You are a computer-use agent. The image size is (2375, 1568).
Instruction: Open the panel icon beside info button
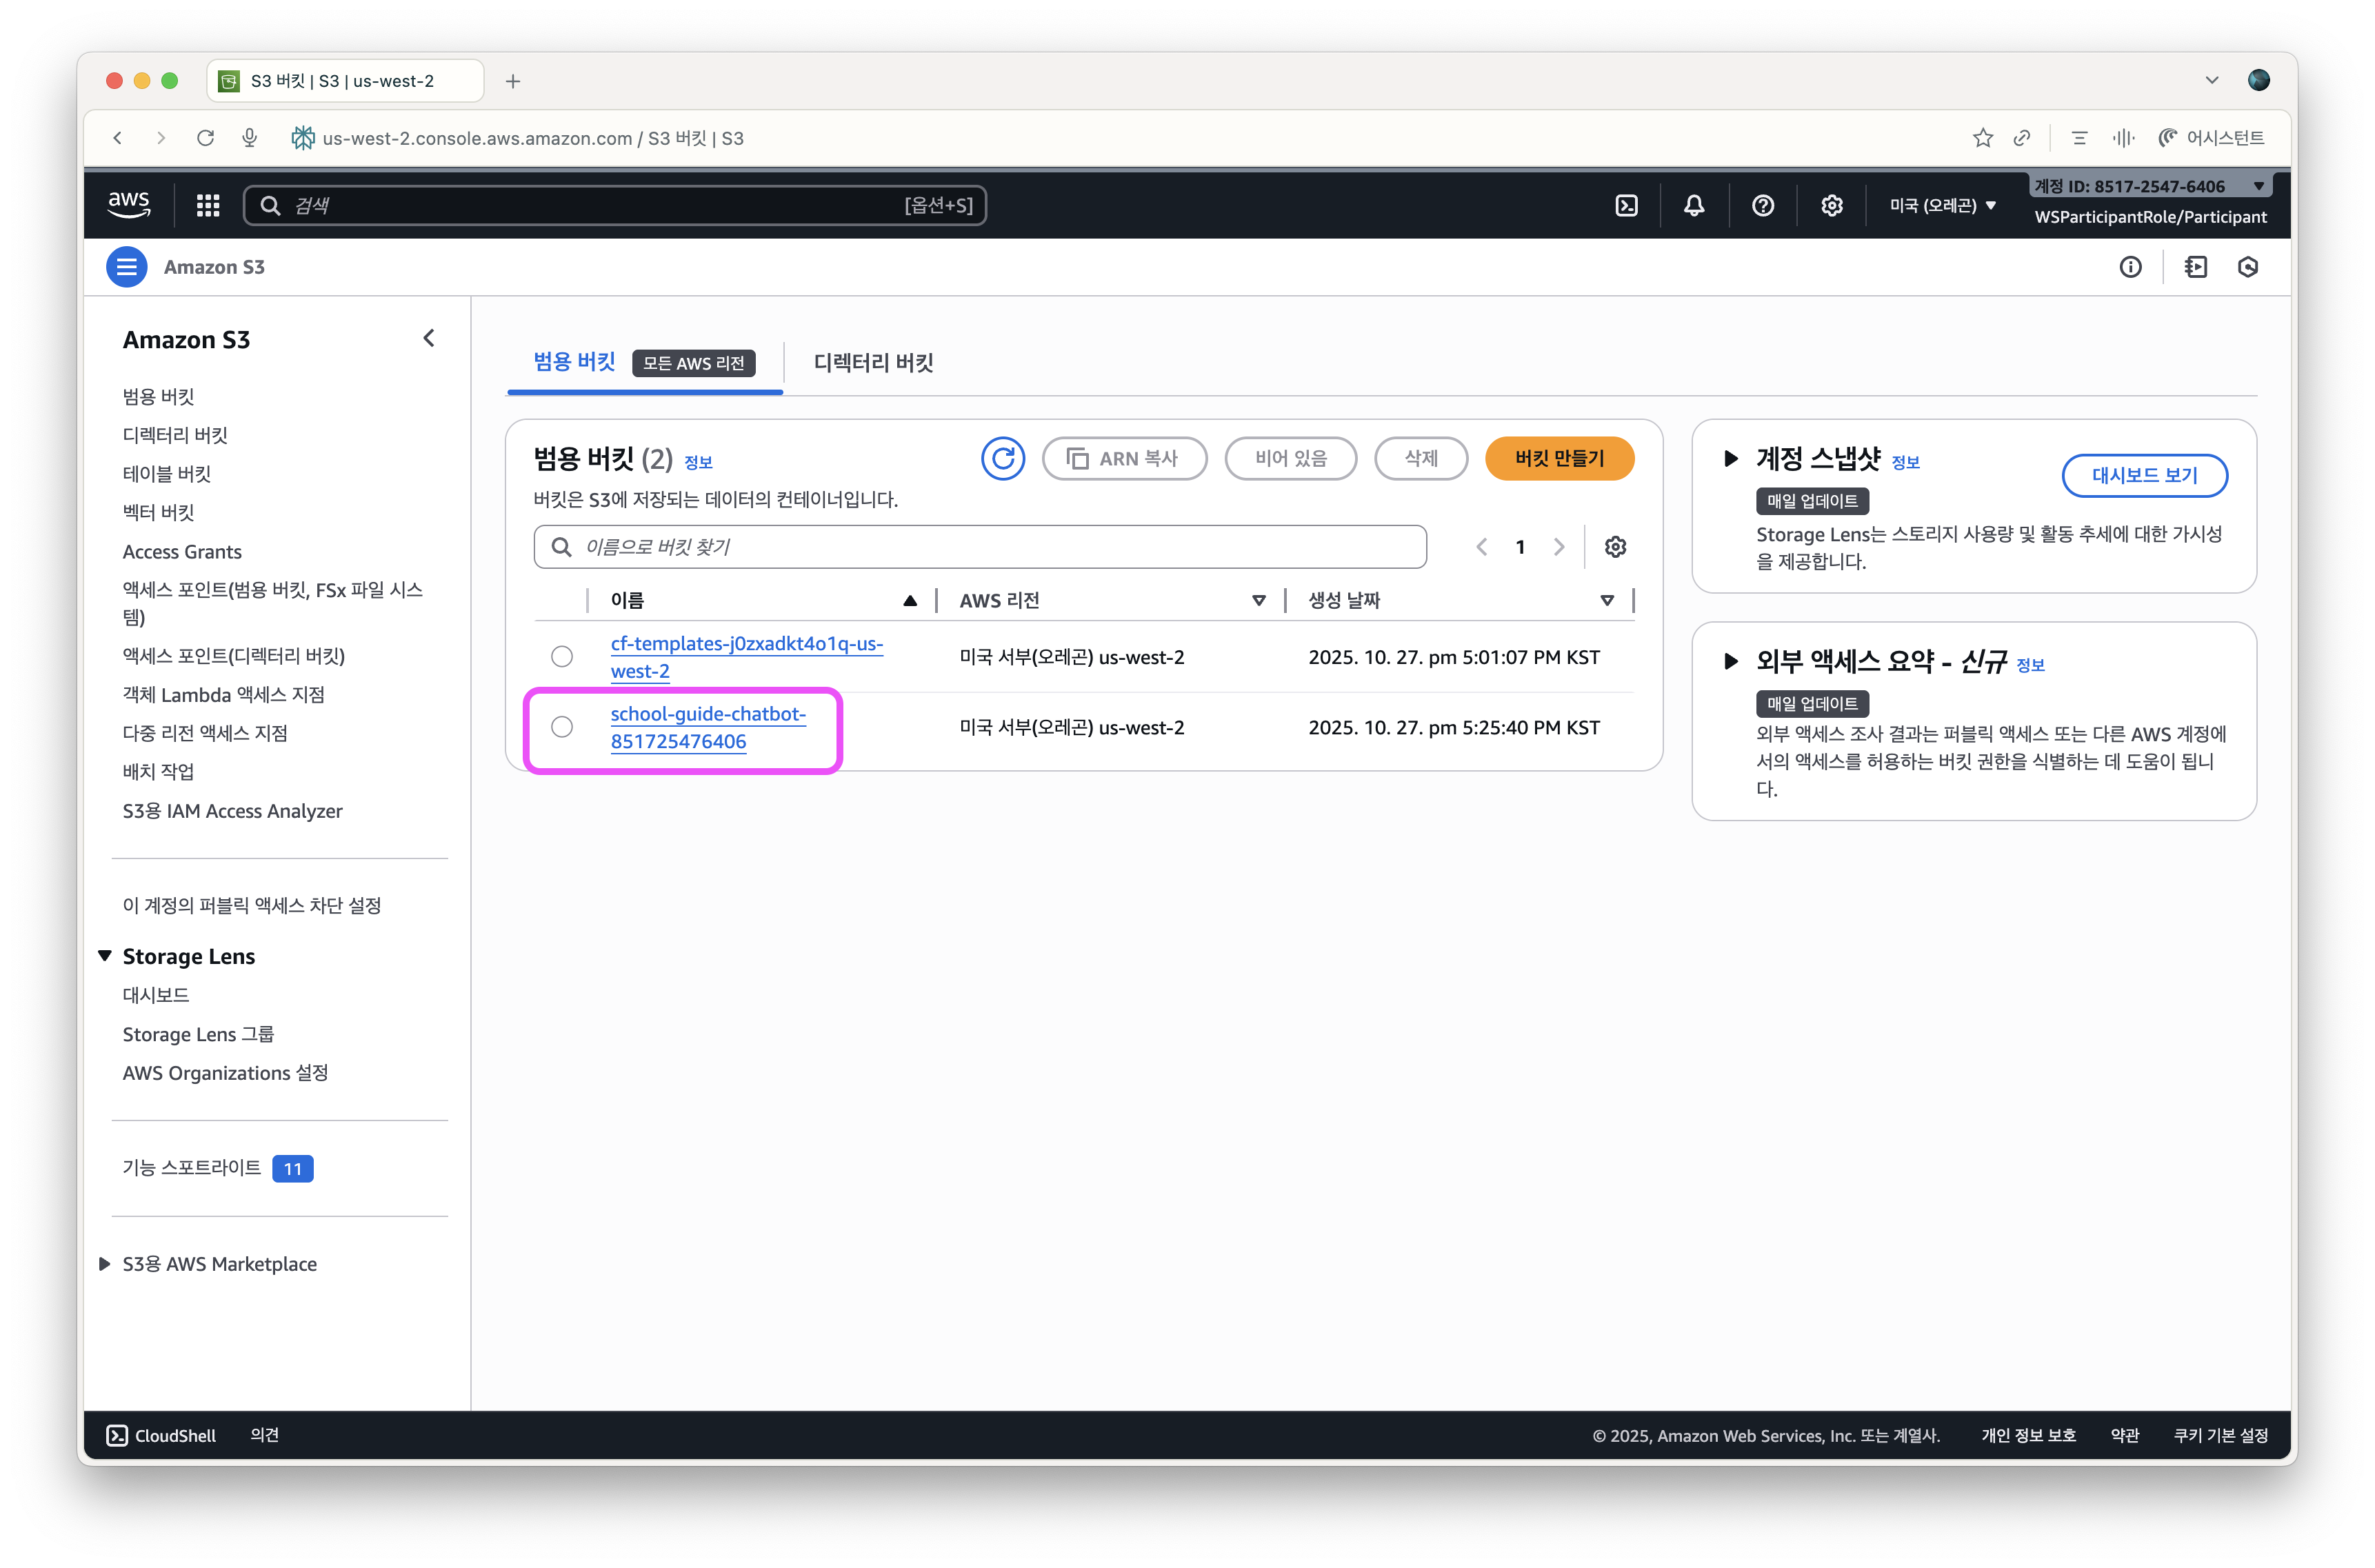pos(2196,267)
